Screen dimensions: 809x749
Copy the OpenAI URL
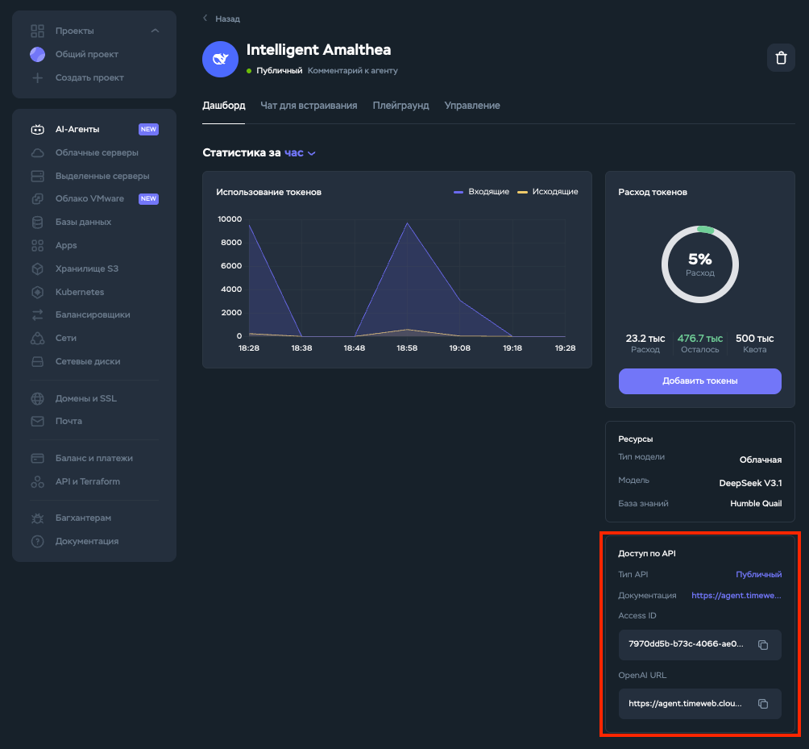click(763, 704)
